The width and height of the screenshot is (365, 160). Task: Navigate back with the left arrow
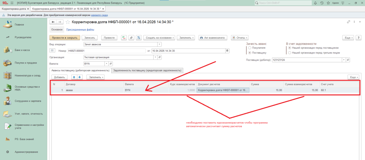coord(53,22)
